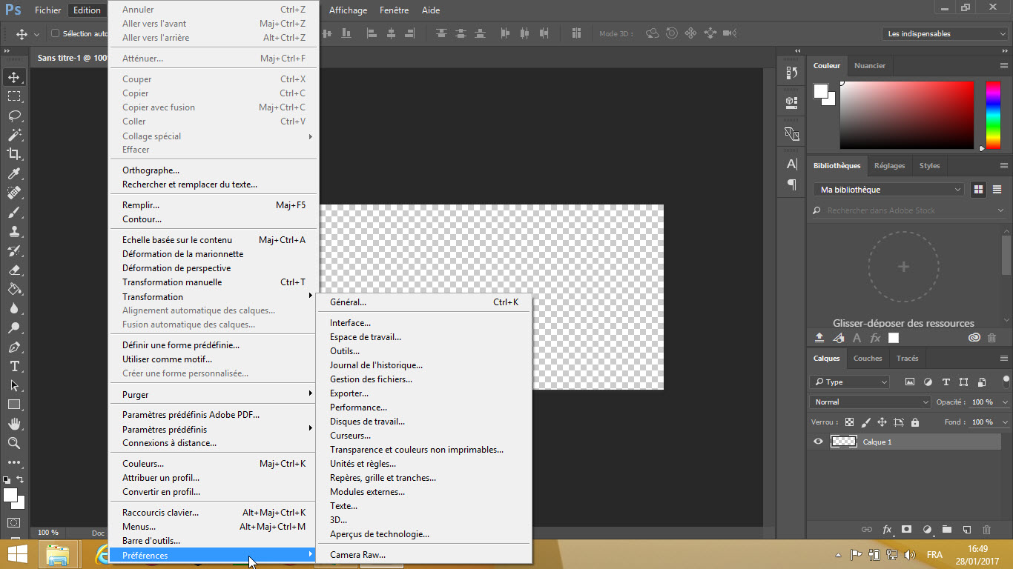Select the Eyedropper tool
The height and width of the screenshot is (569, 1013).
point(14,173)
